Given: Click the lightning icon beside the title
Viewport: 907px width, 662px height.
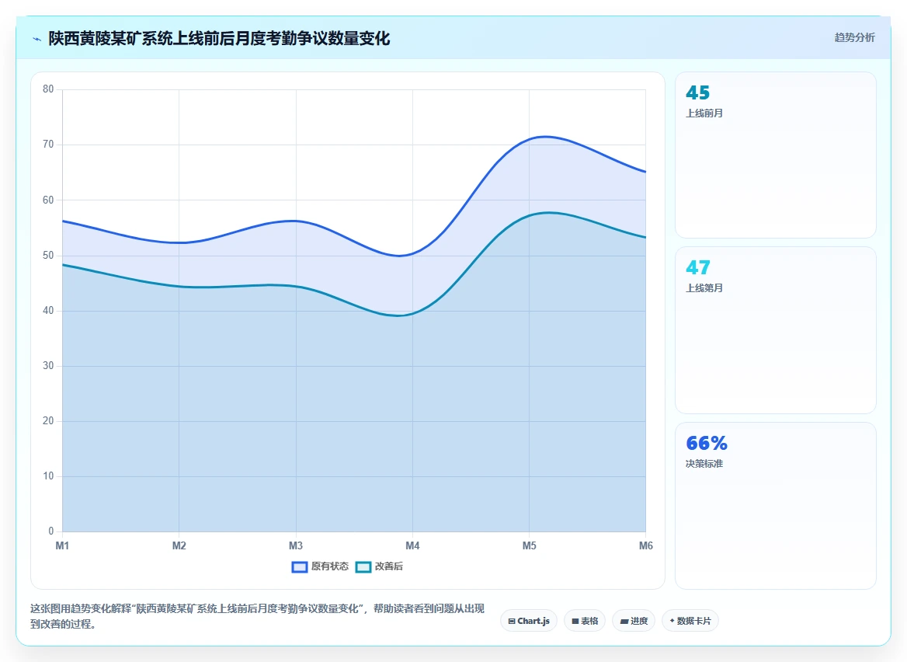Looking at the screenshot, I should [x=37, y=40].
